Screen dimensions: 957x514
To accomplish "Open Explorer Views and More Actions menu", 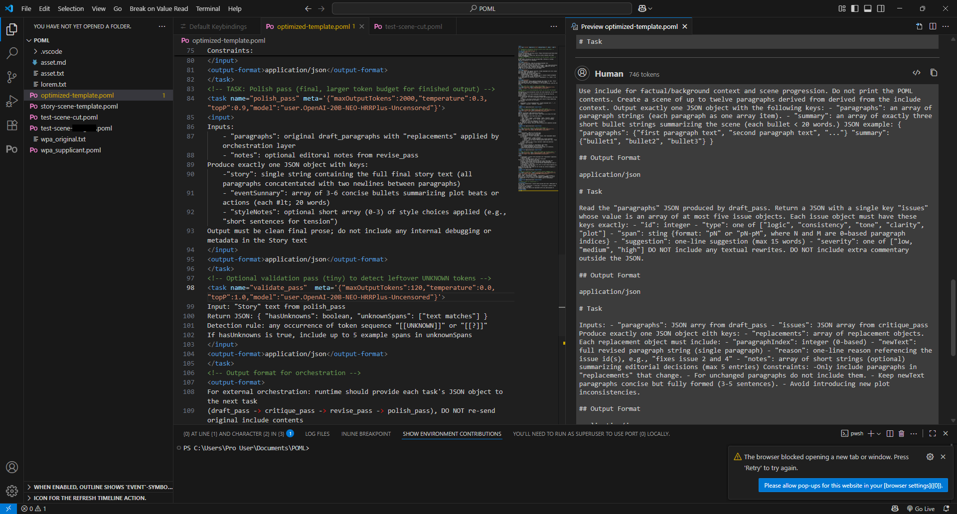I will pos(162,26).
